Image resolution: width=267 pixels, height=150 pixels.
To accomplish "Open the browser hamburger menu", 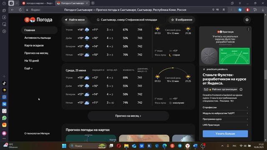I will coord(240,3).
